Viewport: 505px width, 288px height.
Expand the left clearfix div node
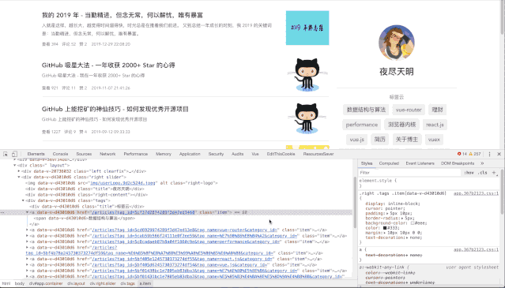19,171
